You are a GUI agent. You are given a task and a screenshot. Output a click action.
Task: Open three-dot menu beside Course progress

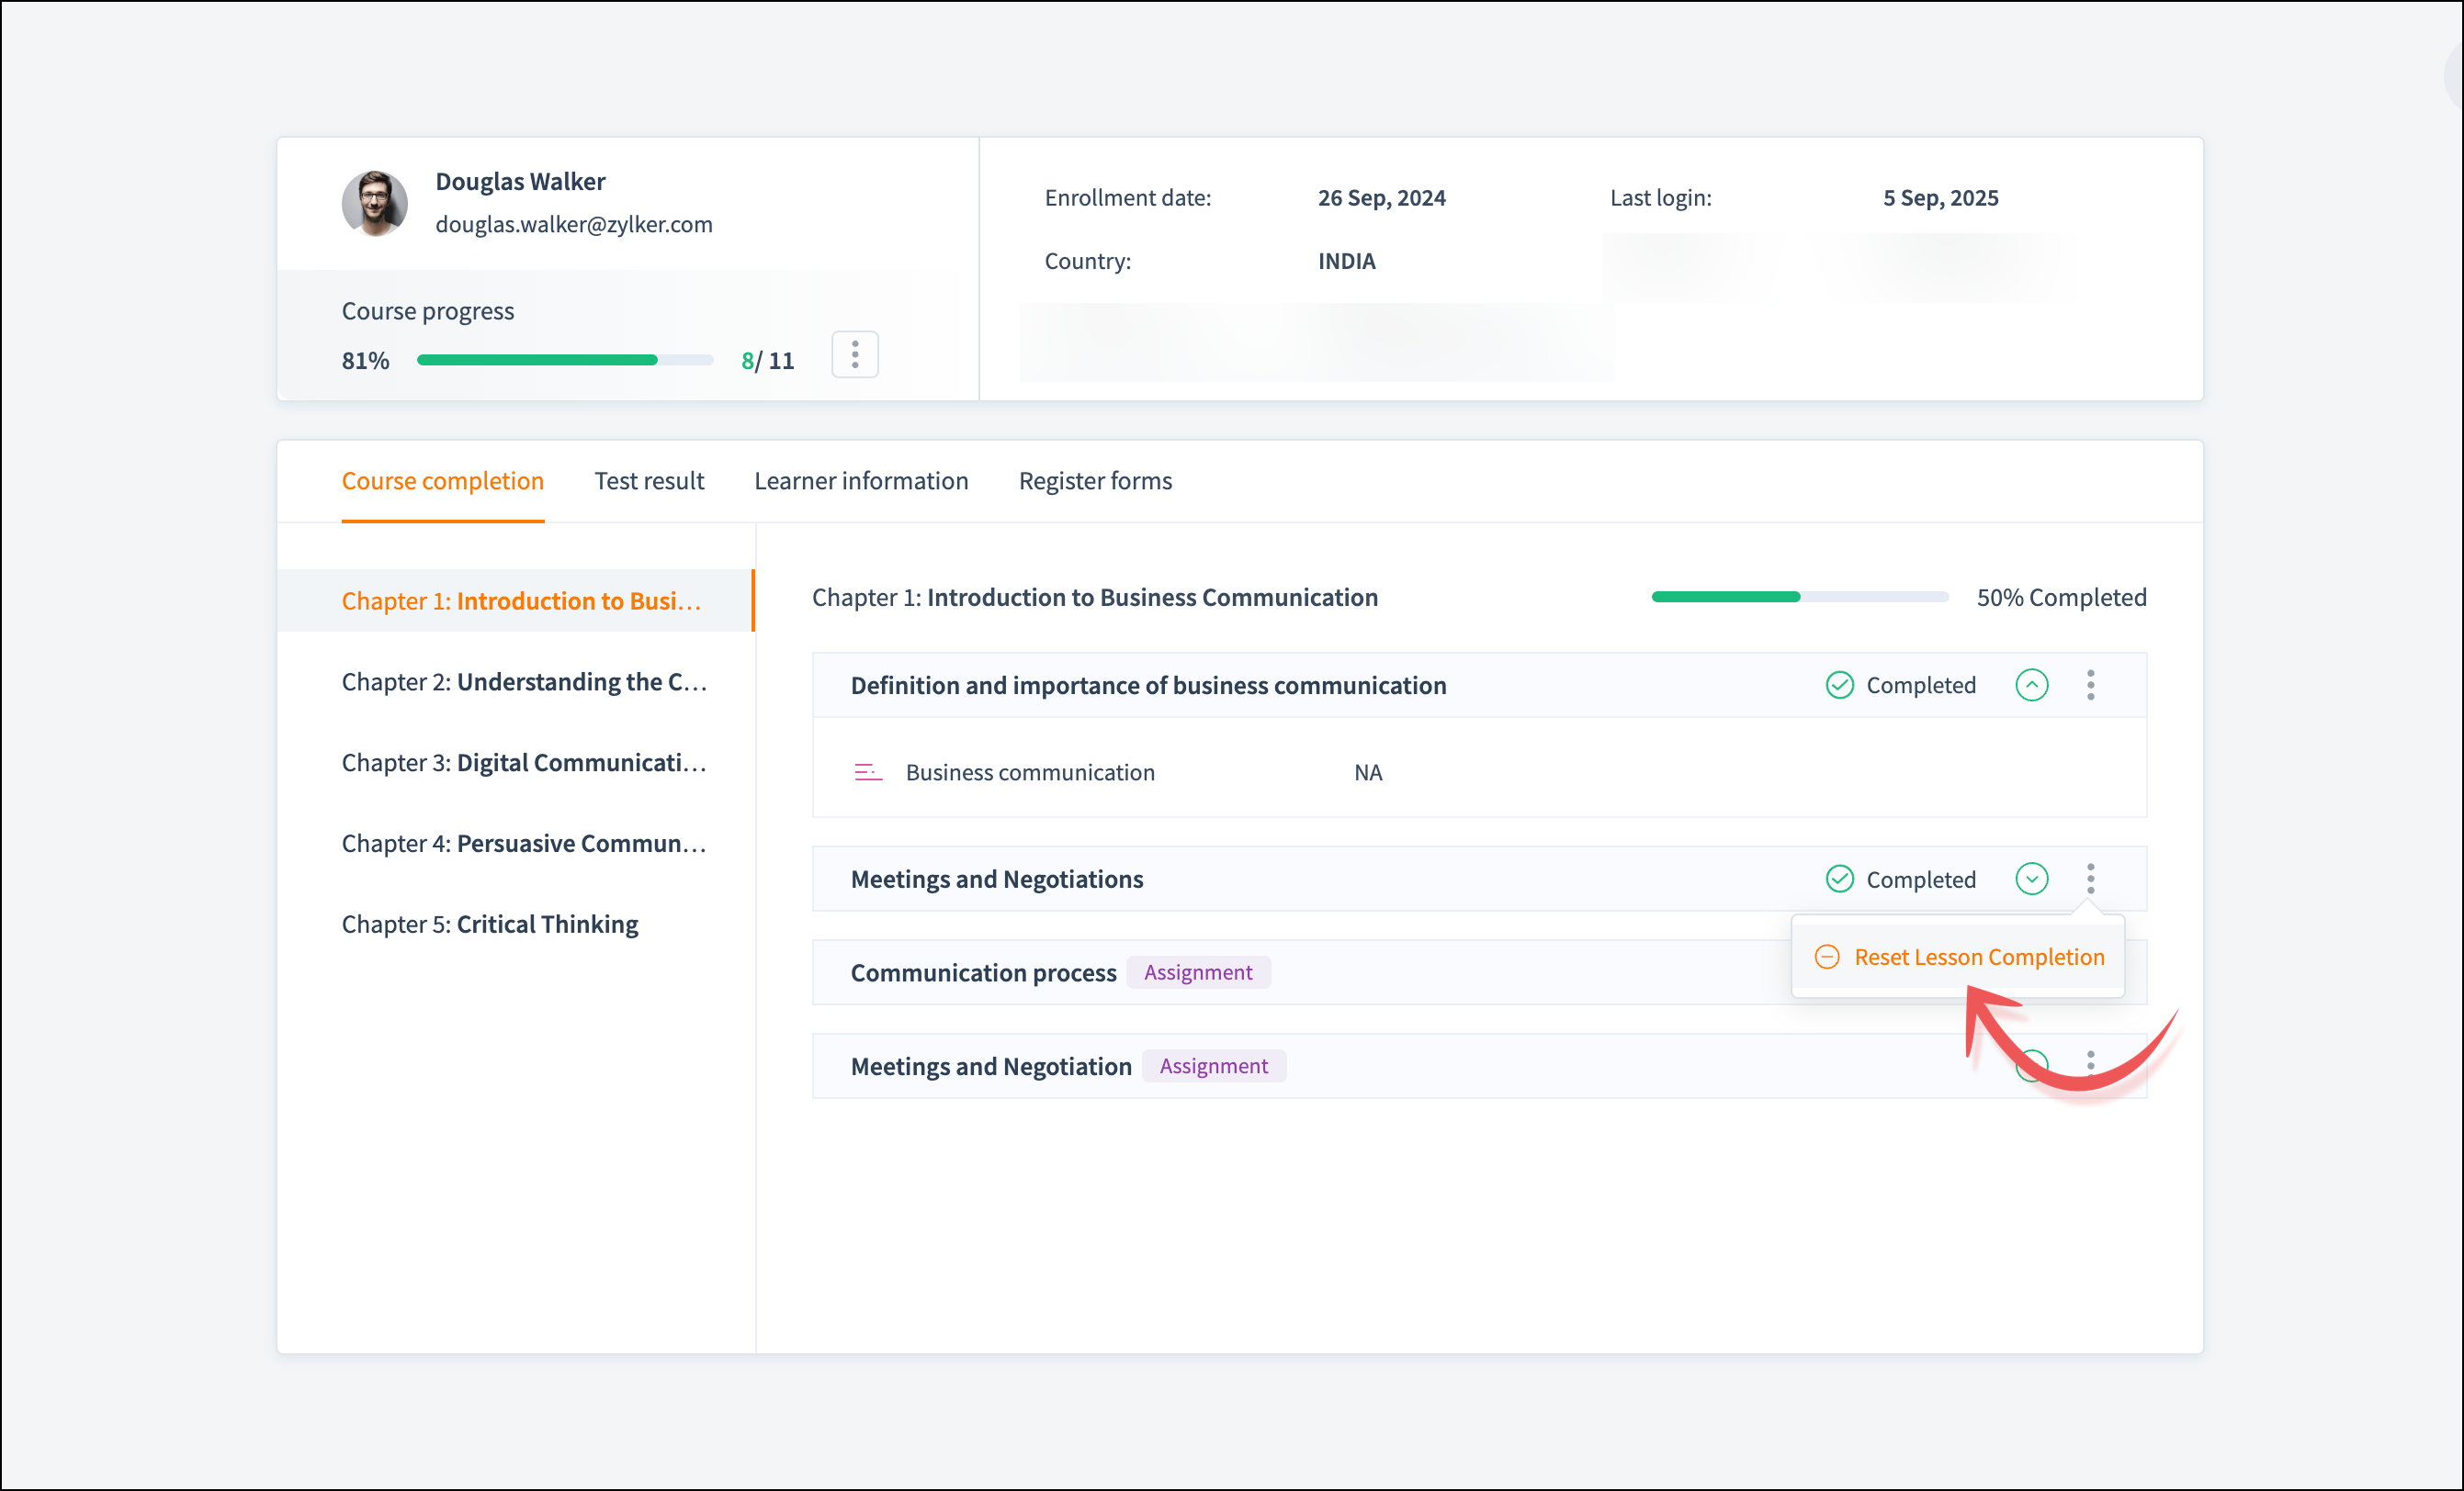[854, 354]
